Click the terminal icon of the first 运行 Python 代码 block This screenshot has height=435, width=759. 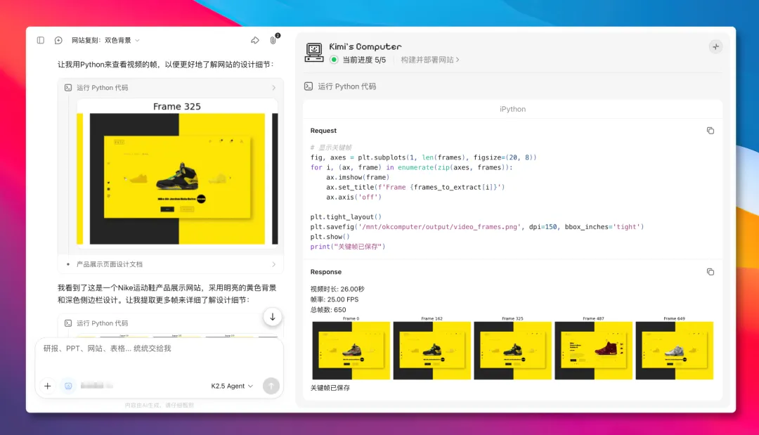coord(68,88)
